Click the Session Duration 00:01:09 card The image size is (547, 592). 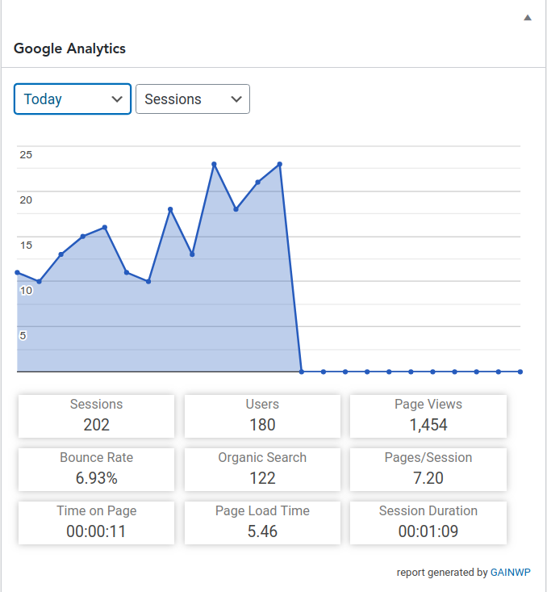pyautogui.click(x=428, y=523)
